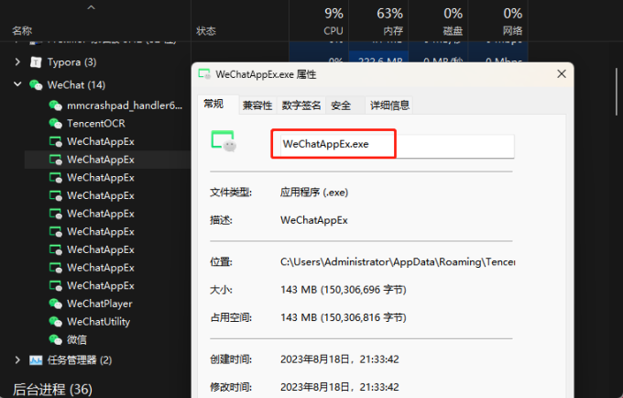Click the sort arrow above 名称 column

(92, 7)
